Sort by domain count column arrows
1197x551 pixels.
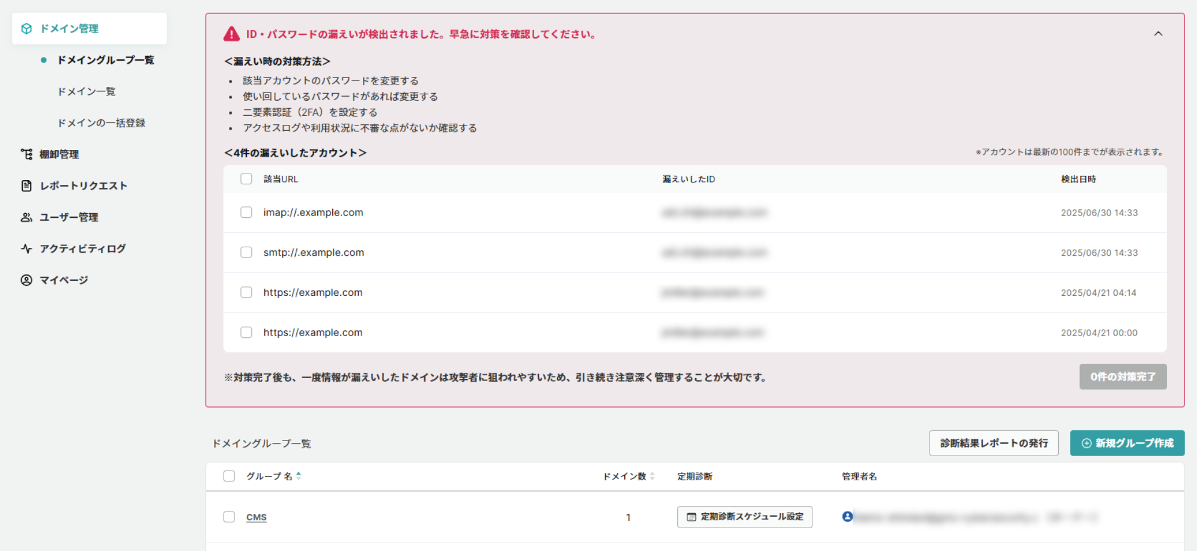[x=652, y=476]
